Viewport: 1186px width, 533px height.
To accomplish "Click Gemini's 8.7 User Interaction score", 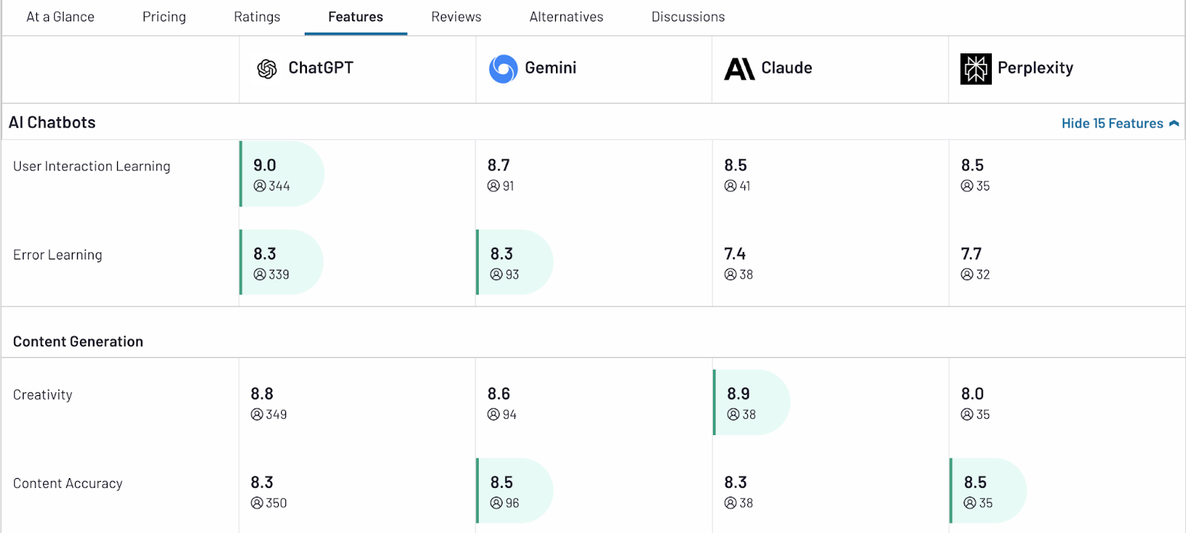I will point(499,165).
